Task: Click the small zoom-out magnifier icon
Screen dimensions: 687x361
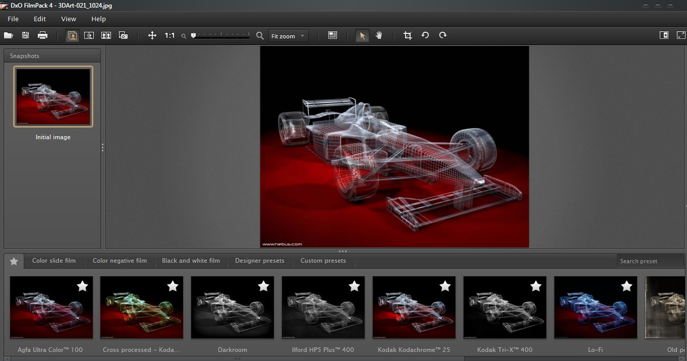Action: (x=184, y=36)
